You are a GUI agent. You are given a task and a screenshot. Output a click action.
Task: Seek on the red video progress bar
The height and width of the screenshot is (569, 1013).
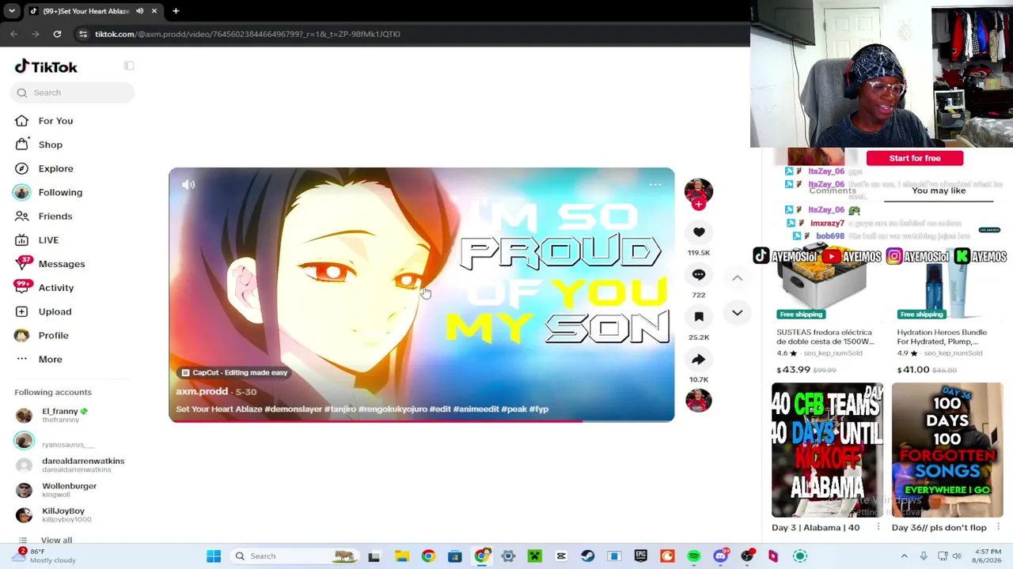coord(421,420)
